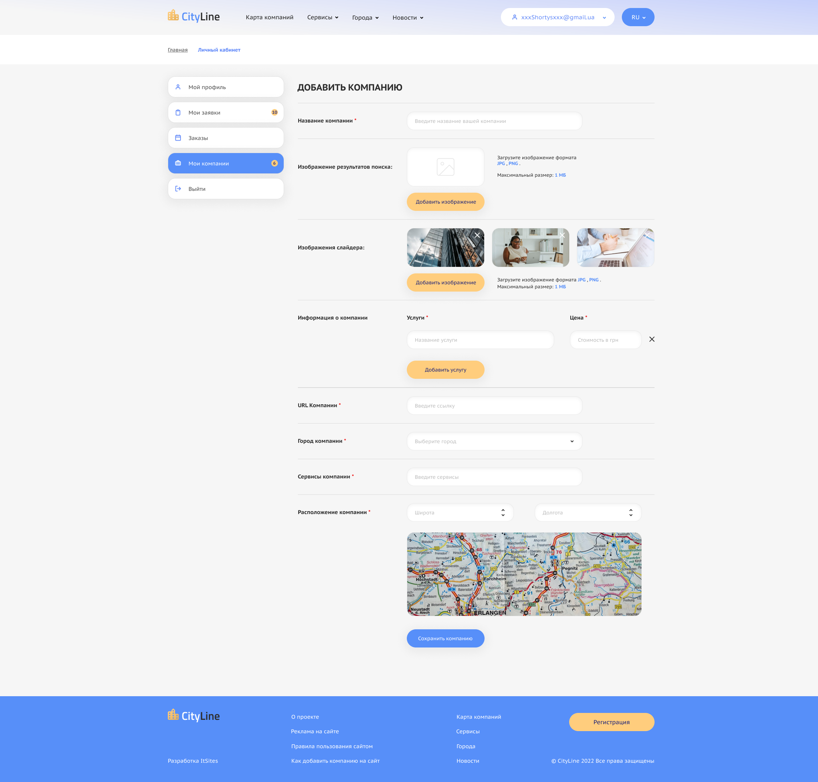Remove the skyscraper slider image via its X icon
This screenshot has width=818, height=782.
coord(477,235)
